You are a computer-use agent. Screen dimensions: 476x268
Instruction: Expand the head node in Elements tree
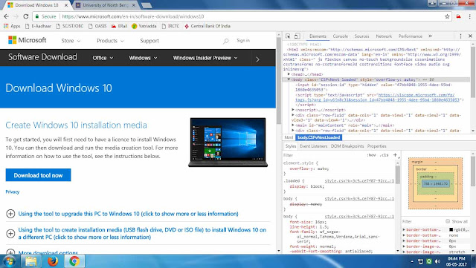click(289, 74)
